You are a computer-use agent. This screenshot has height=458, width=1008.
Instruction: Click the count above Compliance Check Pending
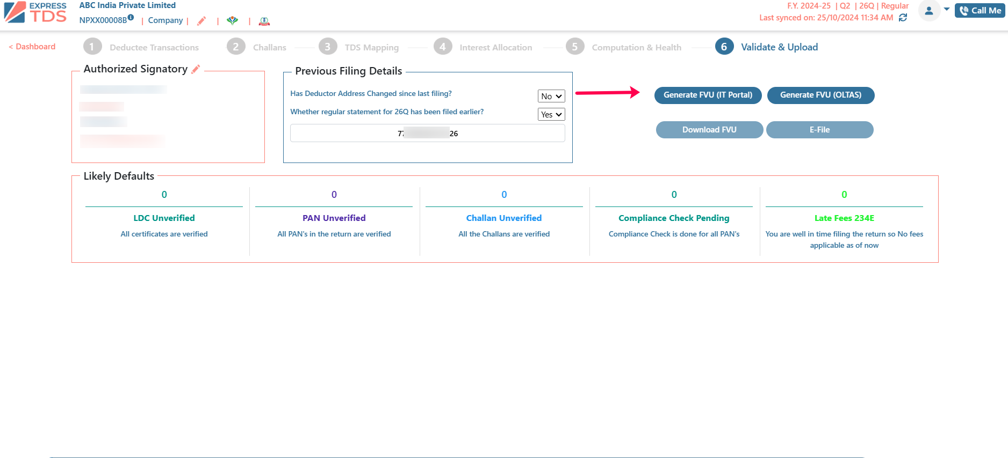[674, 195]
